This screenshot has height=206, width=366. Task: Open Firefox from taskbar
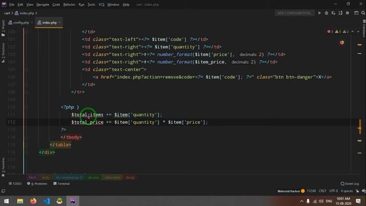click(33, 201)
